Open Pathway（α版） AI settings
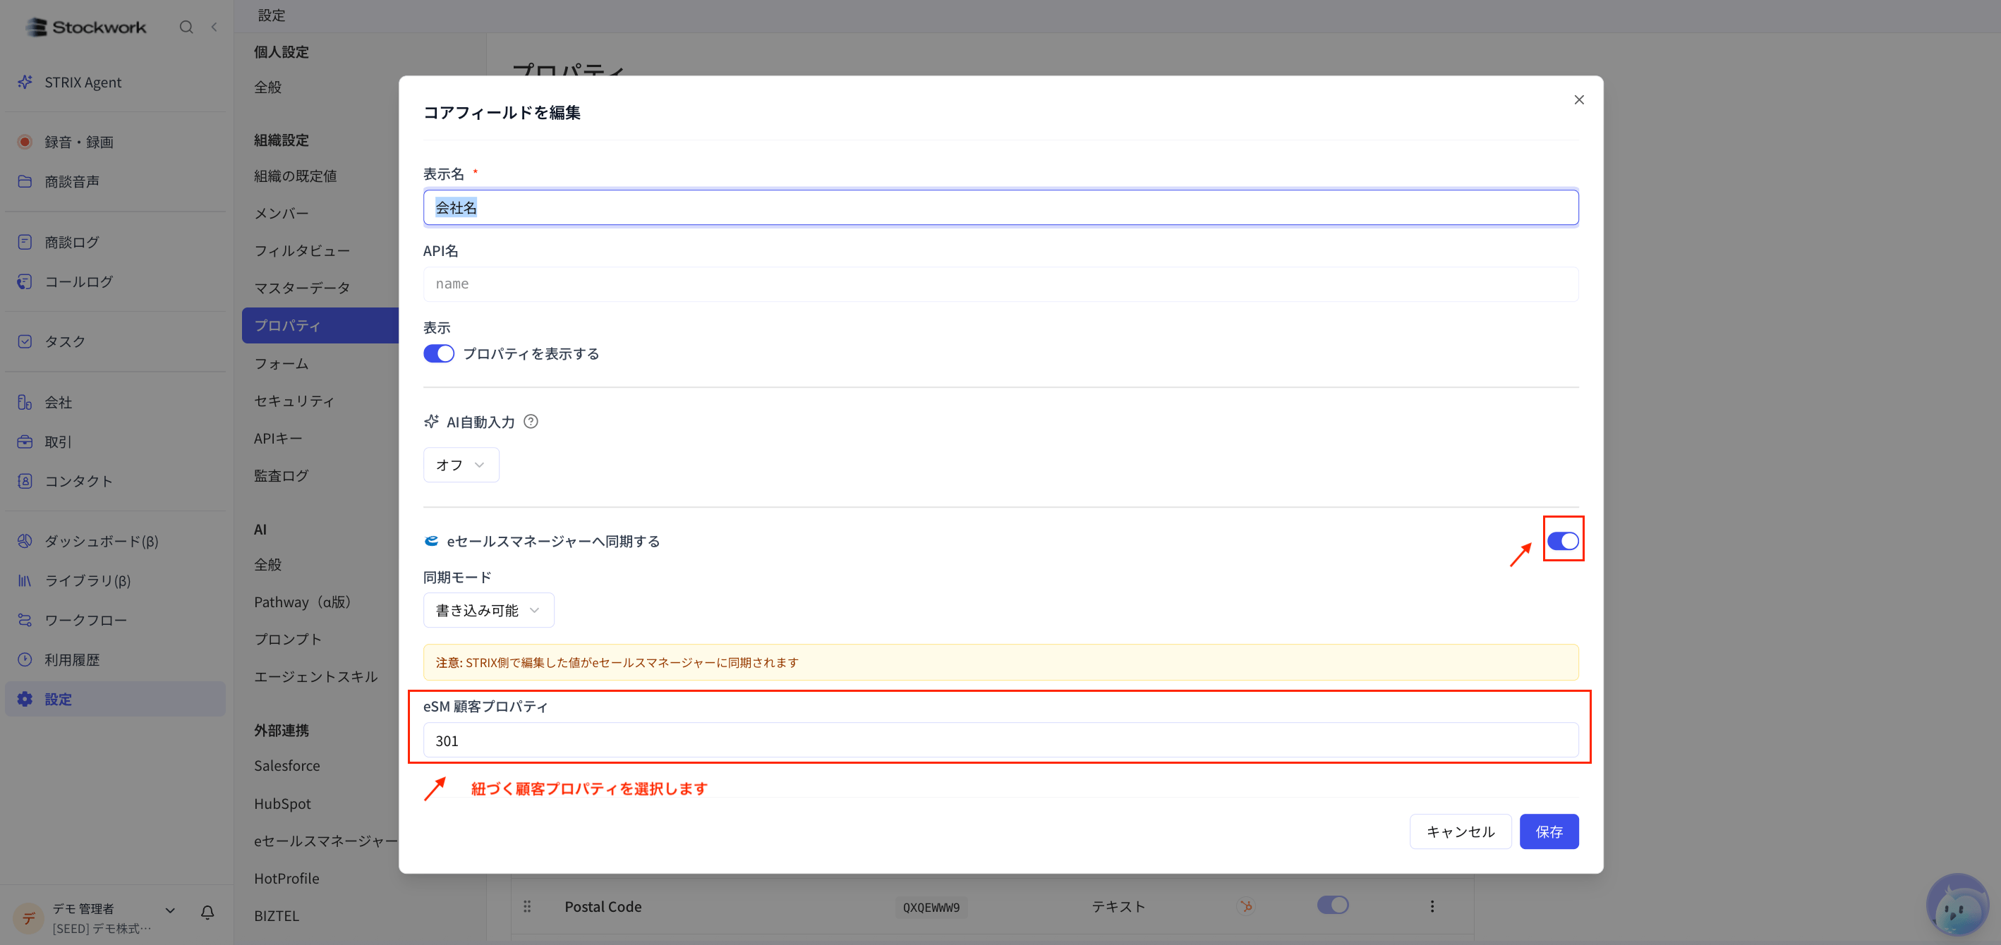2001x945 pixels. coord(306,602)
